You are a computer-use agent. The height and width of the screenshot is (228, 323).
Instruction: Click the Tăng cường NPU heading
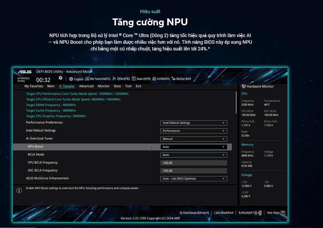[x=150, y=22]
